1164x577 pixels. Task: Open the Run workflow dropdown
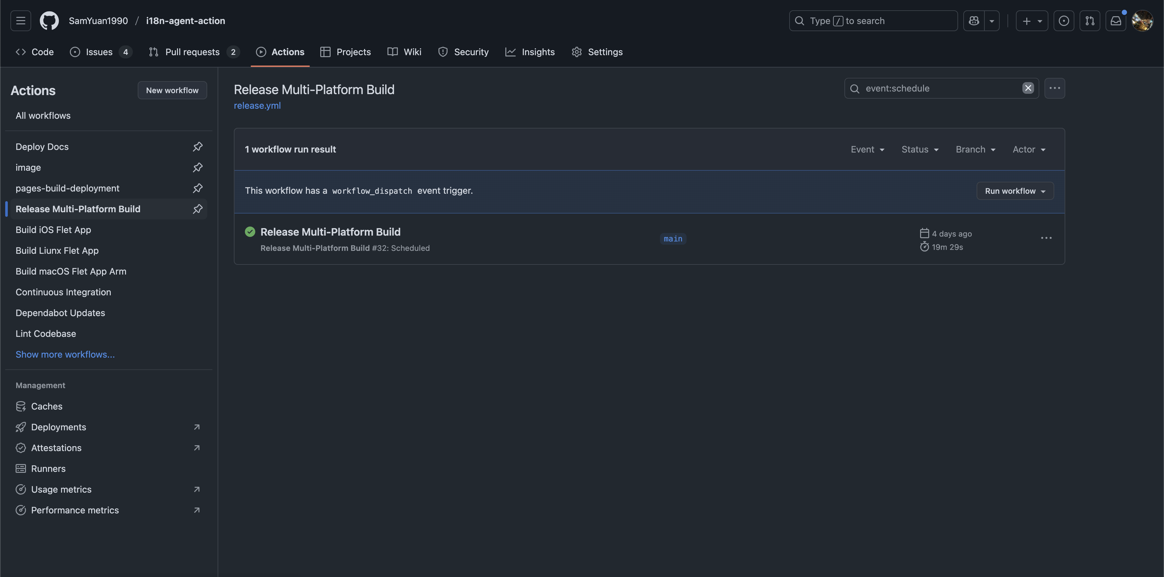[x=1015, y=191]
